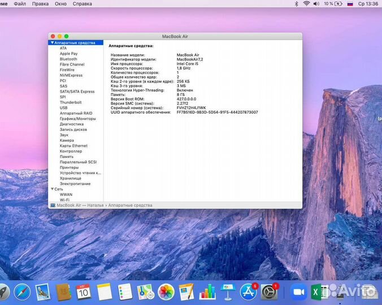Select Хранилище in sidebar

tap(71, 178)
